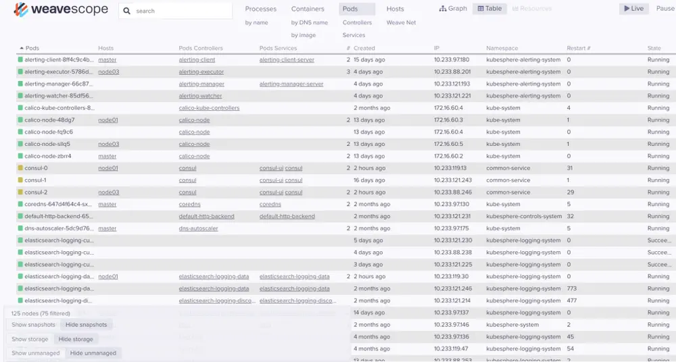
Task: Open the Hosts view
Action: tap(395, 9)
